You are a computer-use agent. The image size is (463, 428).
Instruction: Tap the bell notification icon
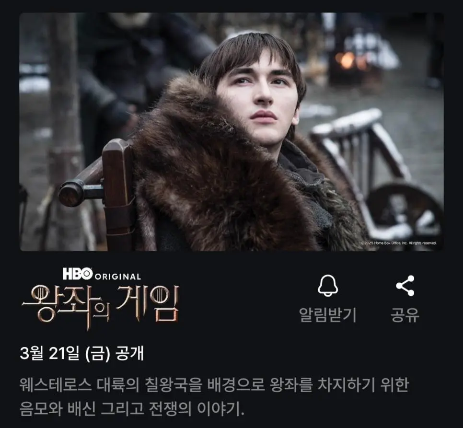(x=328, y=286)
